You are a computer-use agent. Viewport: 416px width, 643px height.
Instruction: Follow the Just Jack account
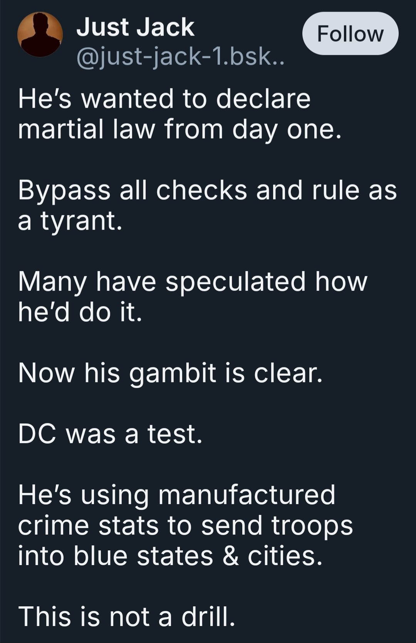coord(350,34)
